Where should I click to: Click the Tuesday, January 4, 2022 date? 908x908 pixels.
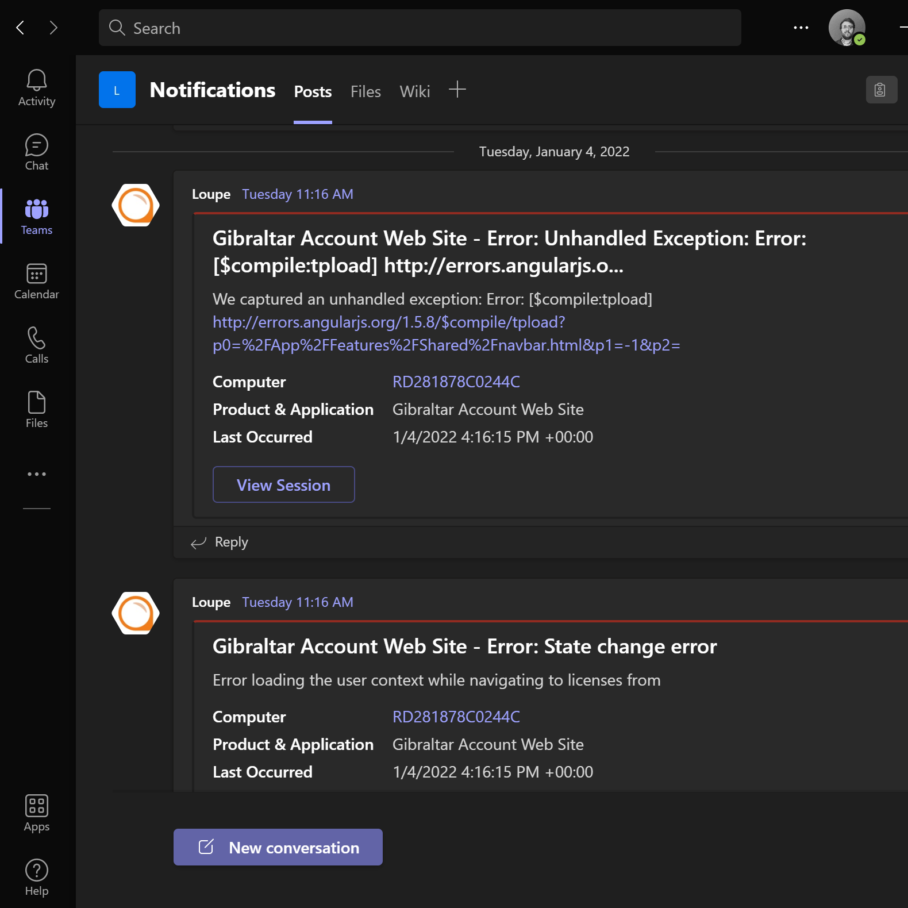(x=555, y=152)
